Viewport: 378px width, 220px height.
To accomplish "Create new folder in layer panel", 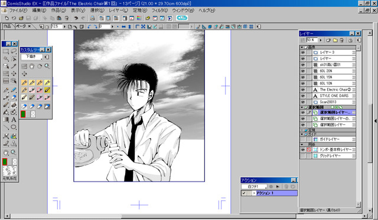I will pyautogui.click(x=335, y=40).
